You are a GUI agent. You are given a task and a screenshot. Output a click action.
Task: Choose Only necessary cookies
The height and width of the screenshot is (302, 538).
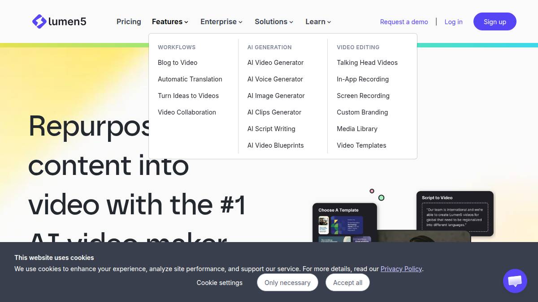(287, 283)
